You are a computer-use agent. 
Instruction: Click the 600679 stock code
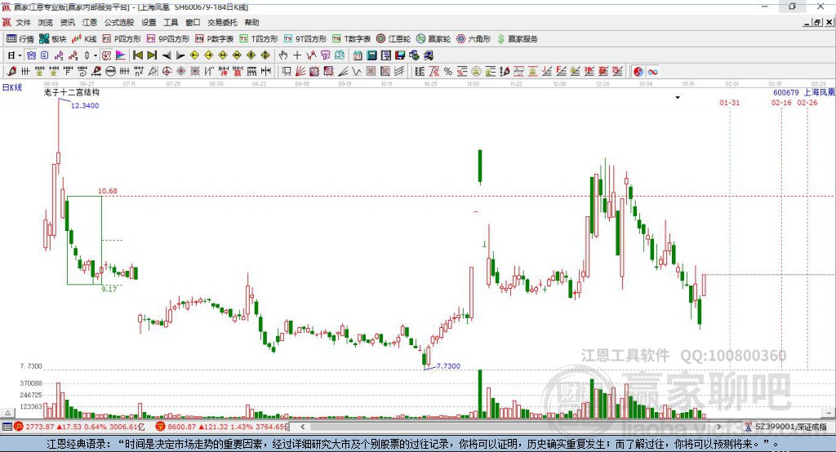(x=786, y=93)
